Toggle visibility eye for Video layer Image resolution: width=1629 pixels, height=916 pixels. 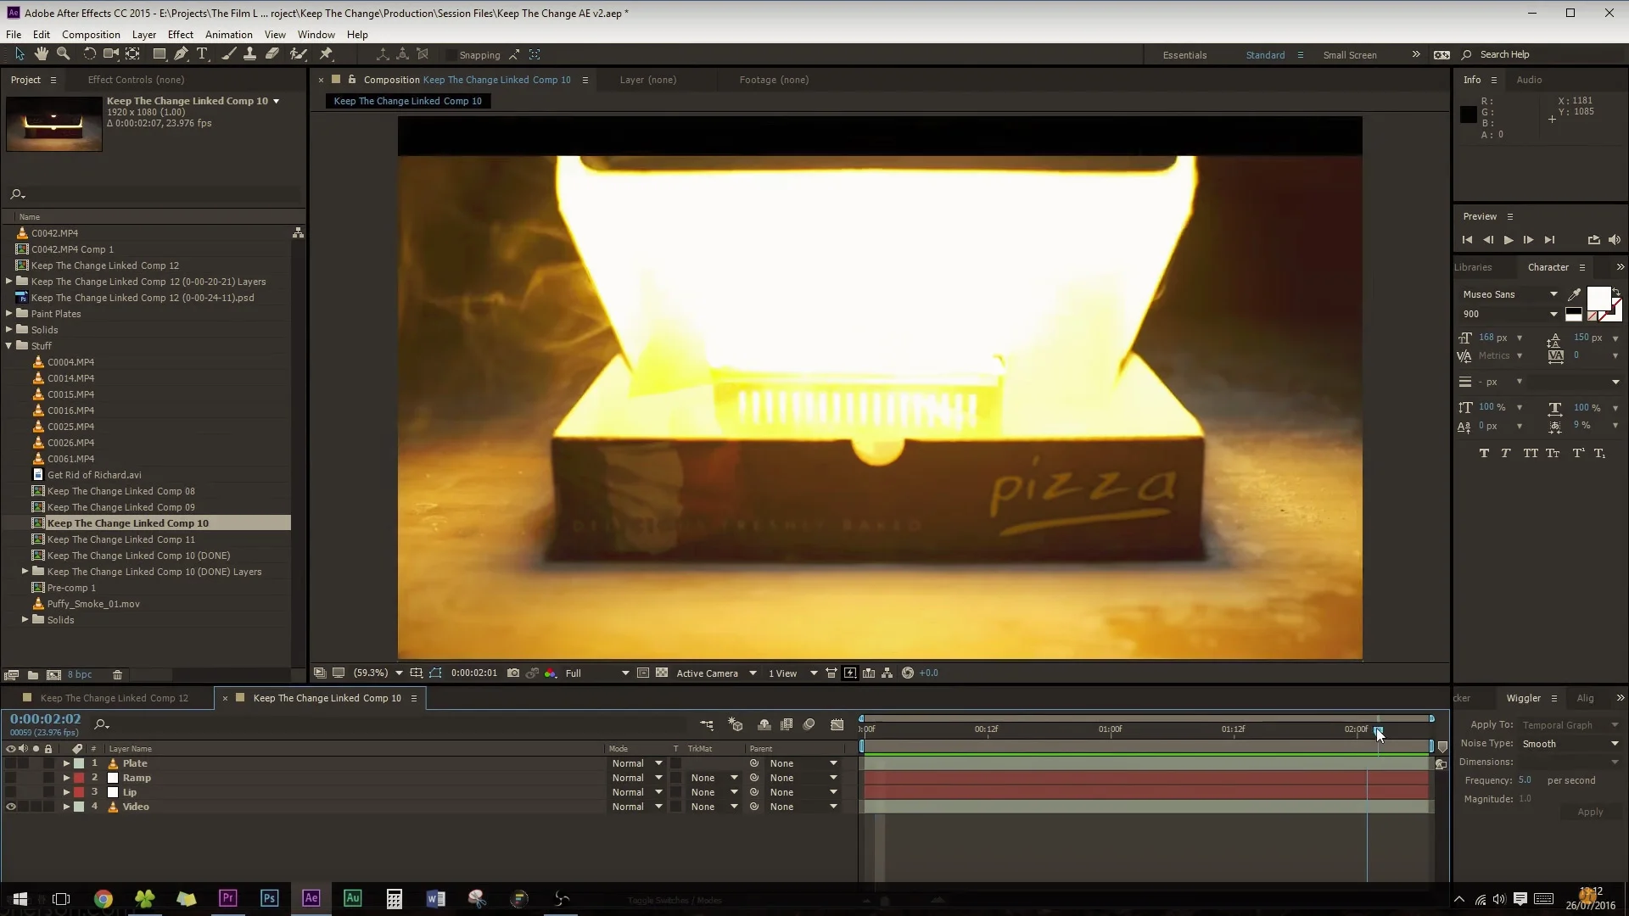[x=11, y=807]
